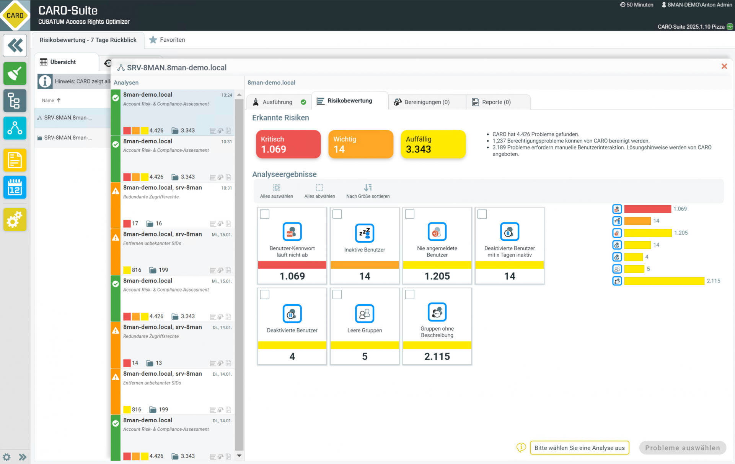Check the Nie angemeldete Benutzer checkbox
This screenshot has width=735, height=464.
(x=409, y=214)
